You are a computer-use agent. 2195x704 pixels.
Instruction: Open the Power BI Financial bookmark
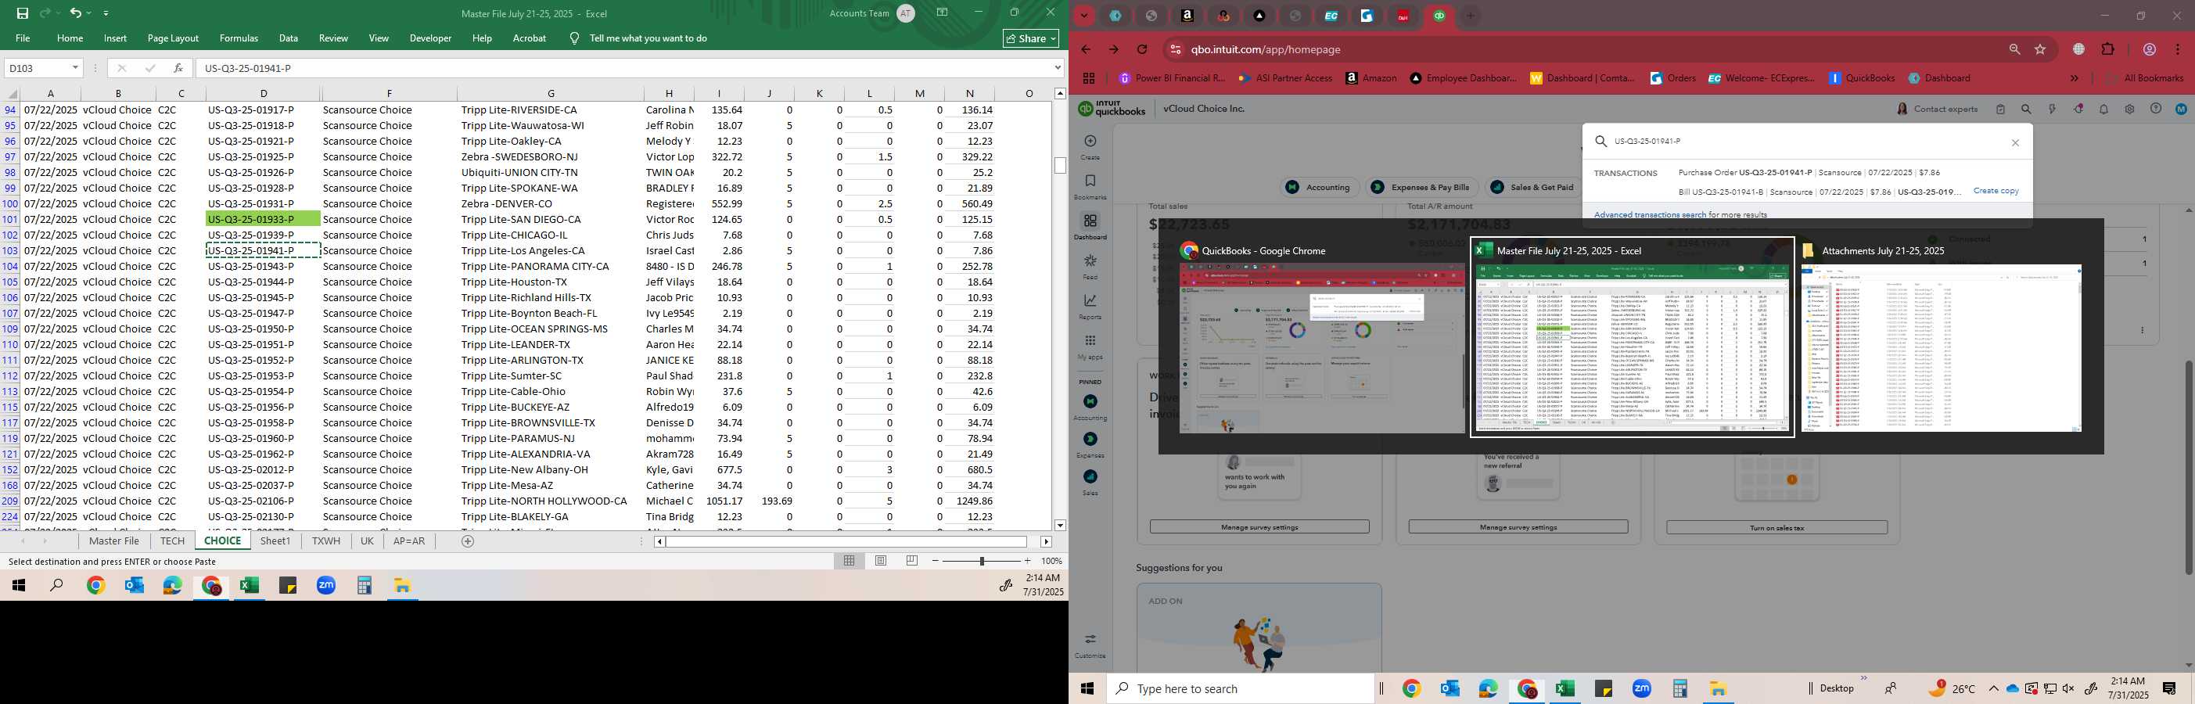click(x=1171, y=78)
